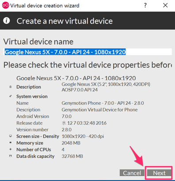Click the 'Screen size - Density' label
The image size is (175, 181).
pos(38,136)
